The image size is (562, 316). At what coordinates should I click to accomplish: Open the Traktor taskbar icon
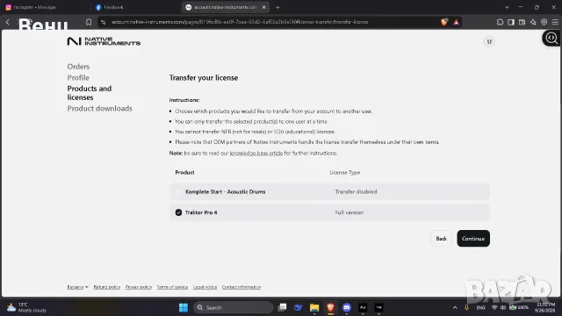pyautogui.click(x=378, y=307)
